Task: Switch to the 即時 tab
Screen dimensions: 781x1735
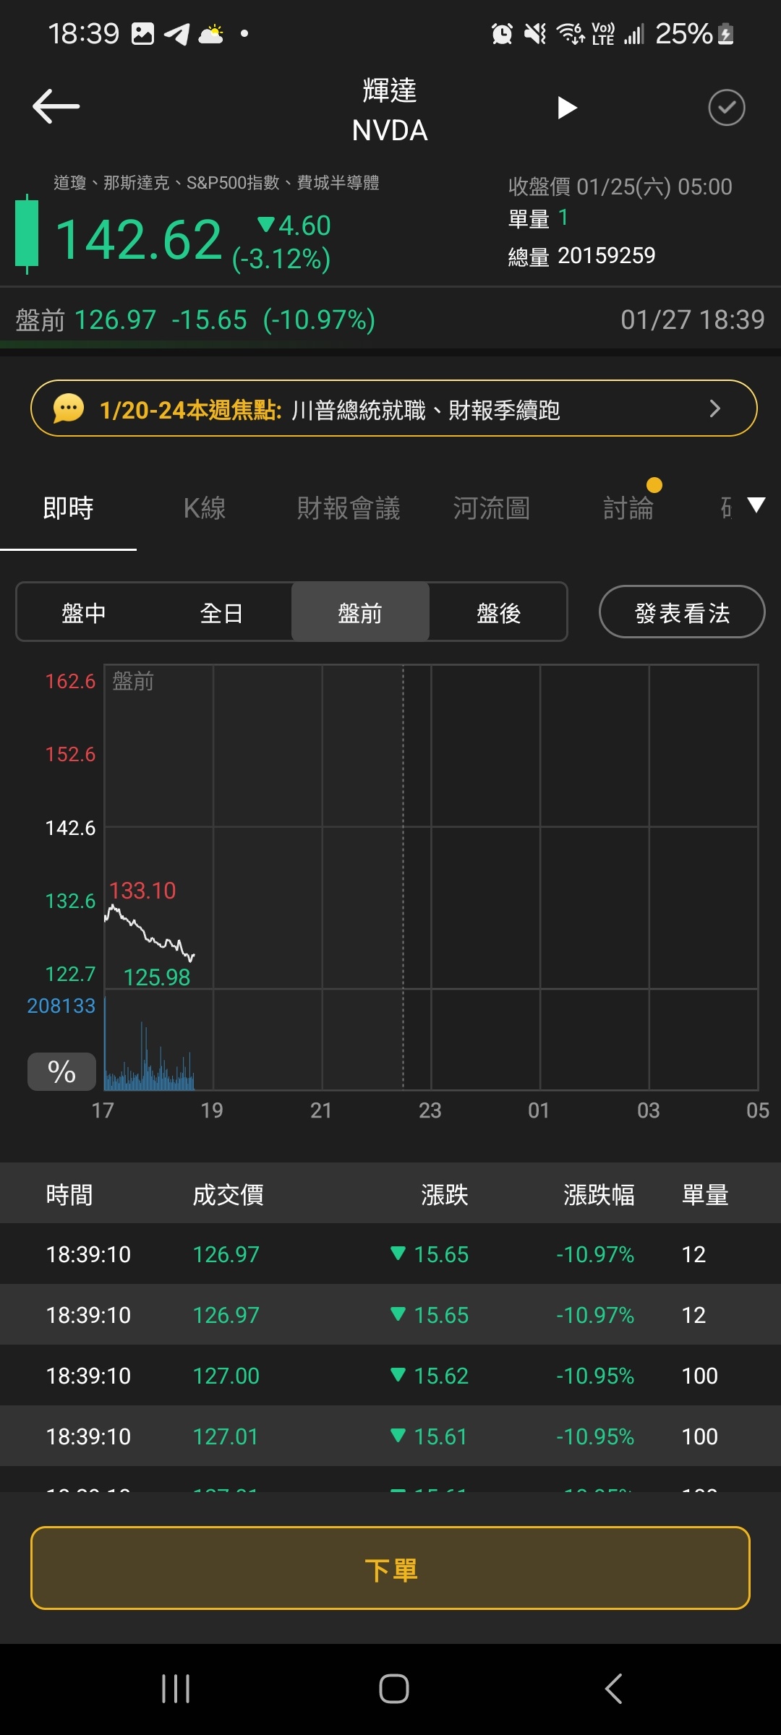Action: pos(68,509)
